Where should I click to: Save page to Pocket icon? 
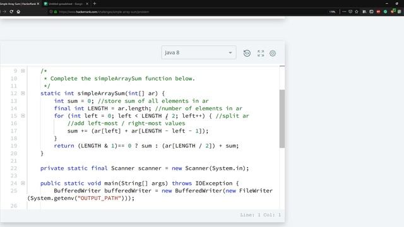350,11
